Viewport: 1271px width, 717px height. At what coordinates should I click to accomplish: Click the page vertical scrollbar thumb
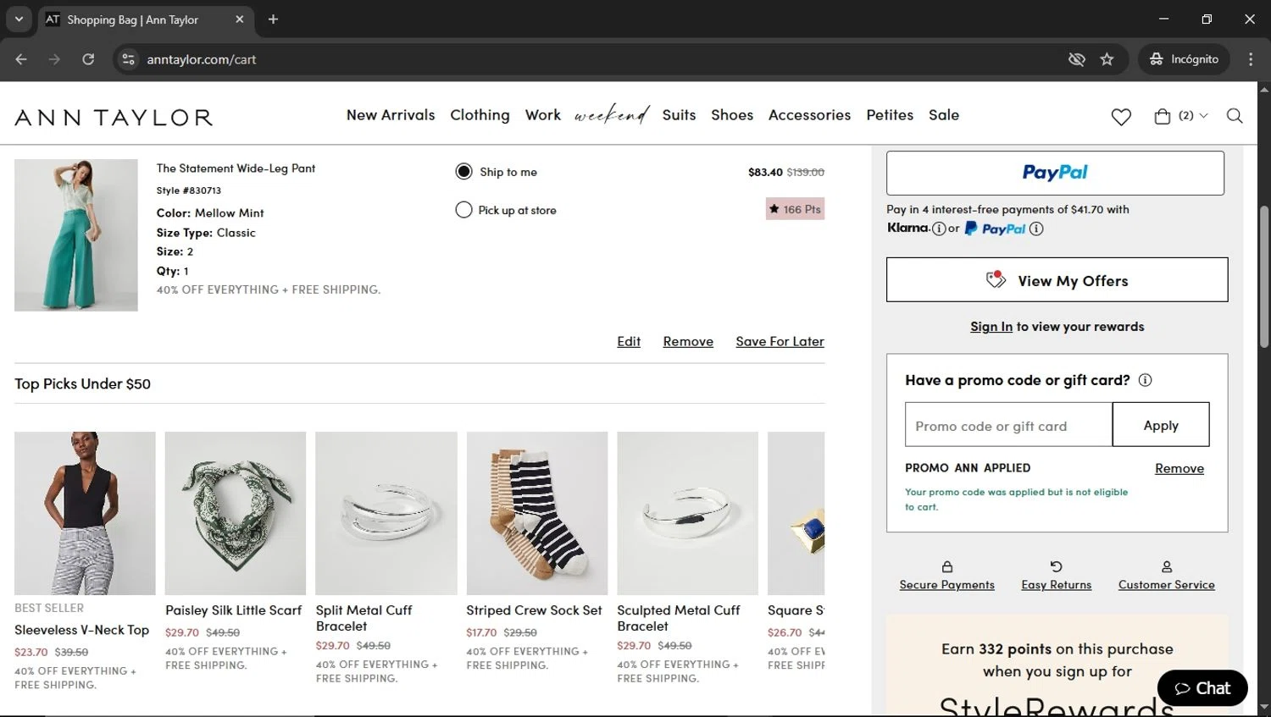coord(1264,276)
